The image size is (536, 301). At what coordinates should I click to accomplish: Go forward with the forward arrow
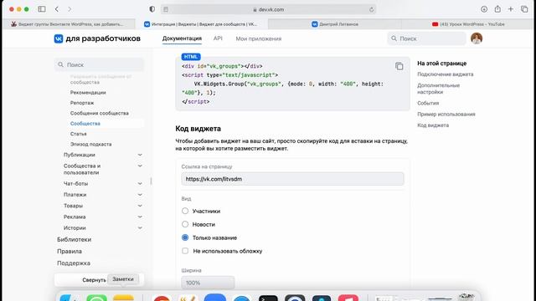click(x=70, y=9)
